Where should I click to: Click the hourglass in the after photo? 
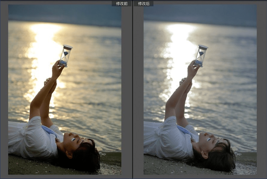click(x=201, y=56)
